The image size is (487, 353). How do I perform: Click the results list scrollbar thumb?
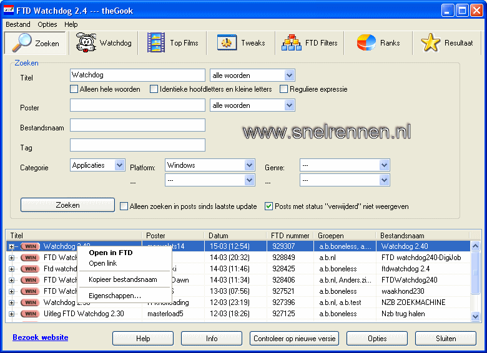tap(475, 273)
